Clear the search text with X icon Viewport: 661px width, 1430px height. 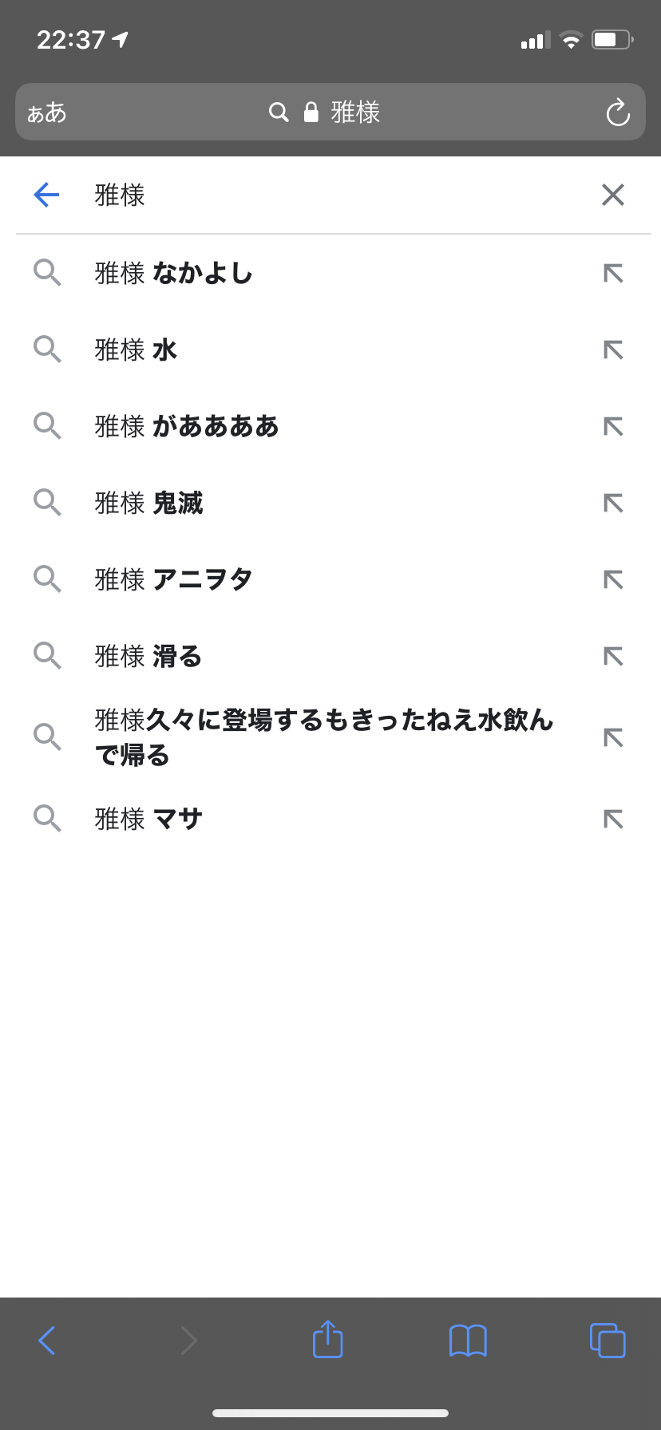[x=612, y=195]
